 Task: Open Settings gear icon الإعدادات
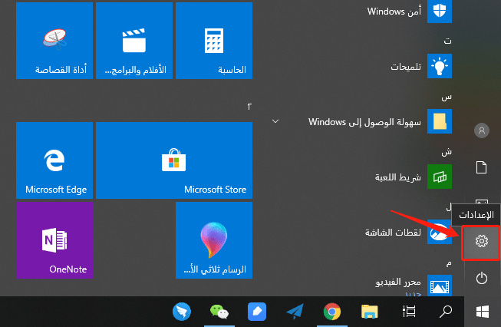(482, 241)
